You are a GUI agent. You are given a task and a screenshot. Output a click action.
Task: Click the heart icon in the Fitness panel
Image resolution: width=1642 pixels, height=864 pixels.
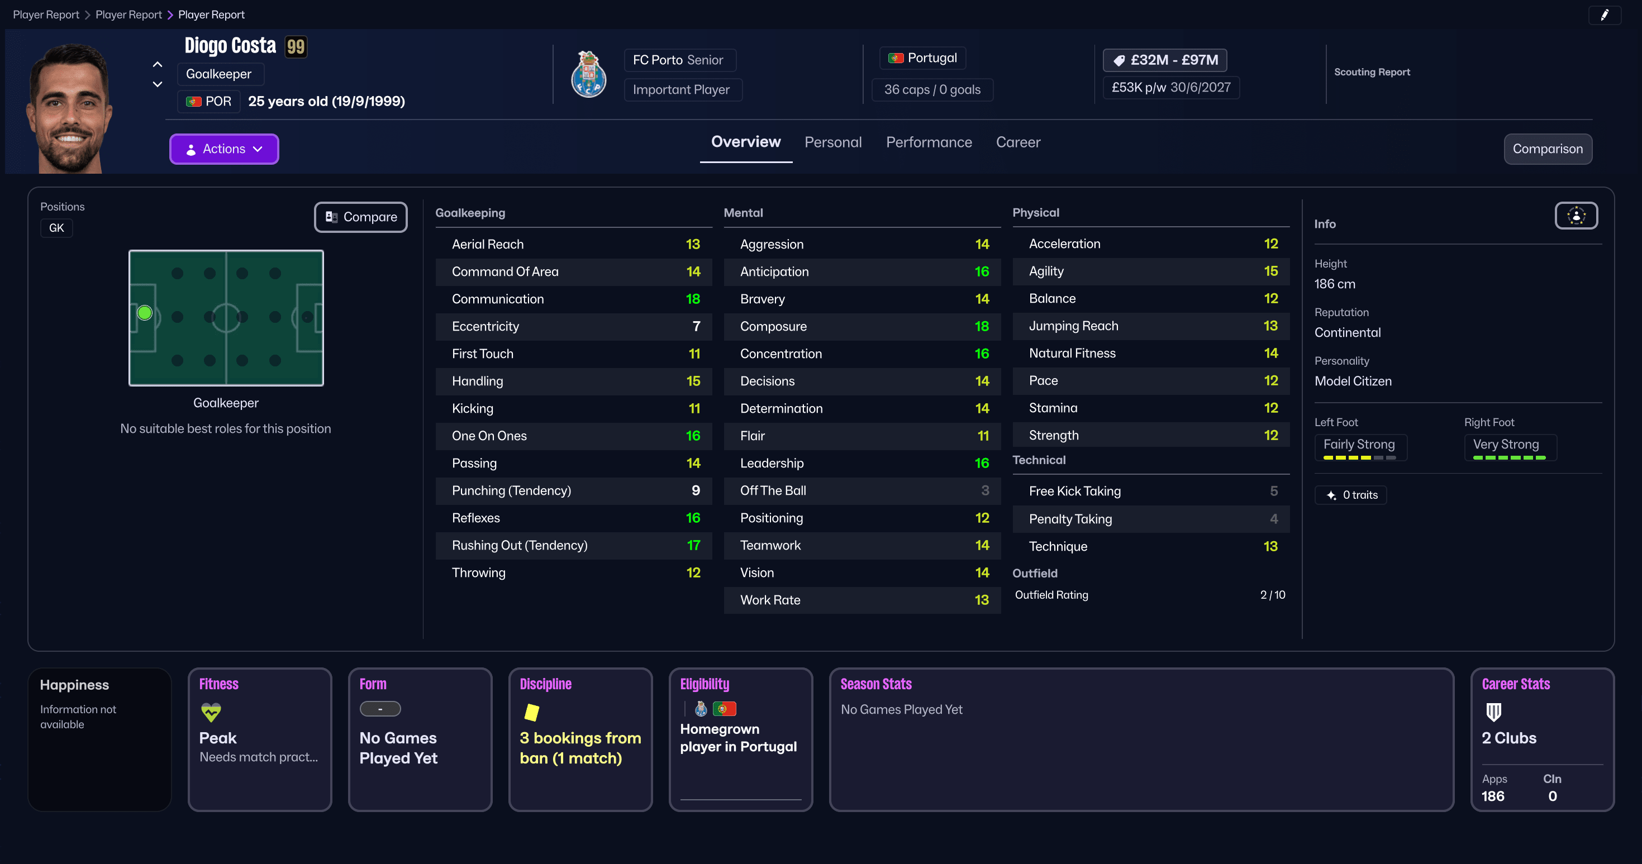click(x=211, y=712)
